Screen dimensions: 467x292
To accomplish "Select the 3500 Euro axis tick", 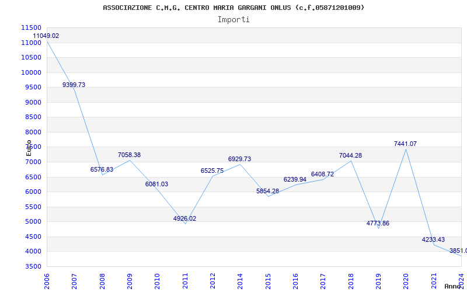I will (33, 266).
